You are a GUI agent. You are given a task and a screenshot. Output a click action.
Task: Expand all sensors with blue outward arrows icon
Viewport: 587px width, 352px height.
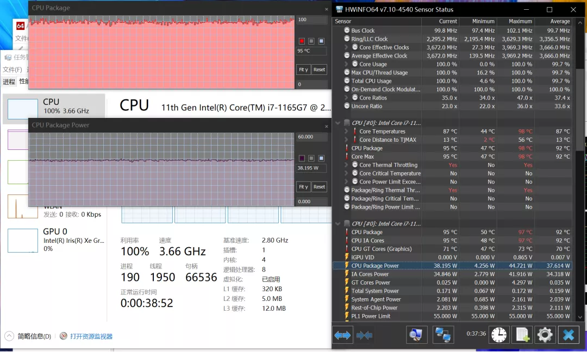[342, 335]
